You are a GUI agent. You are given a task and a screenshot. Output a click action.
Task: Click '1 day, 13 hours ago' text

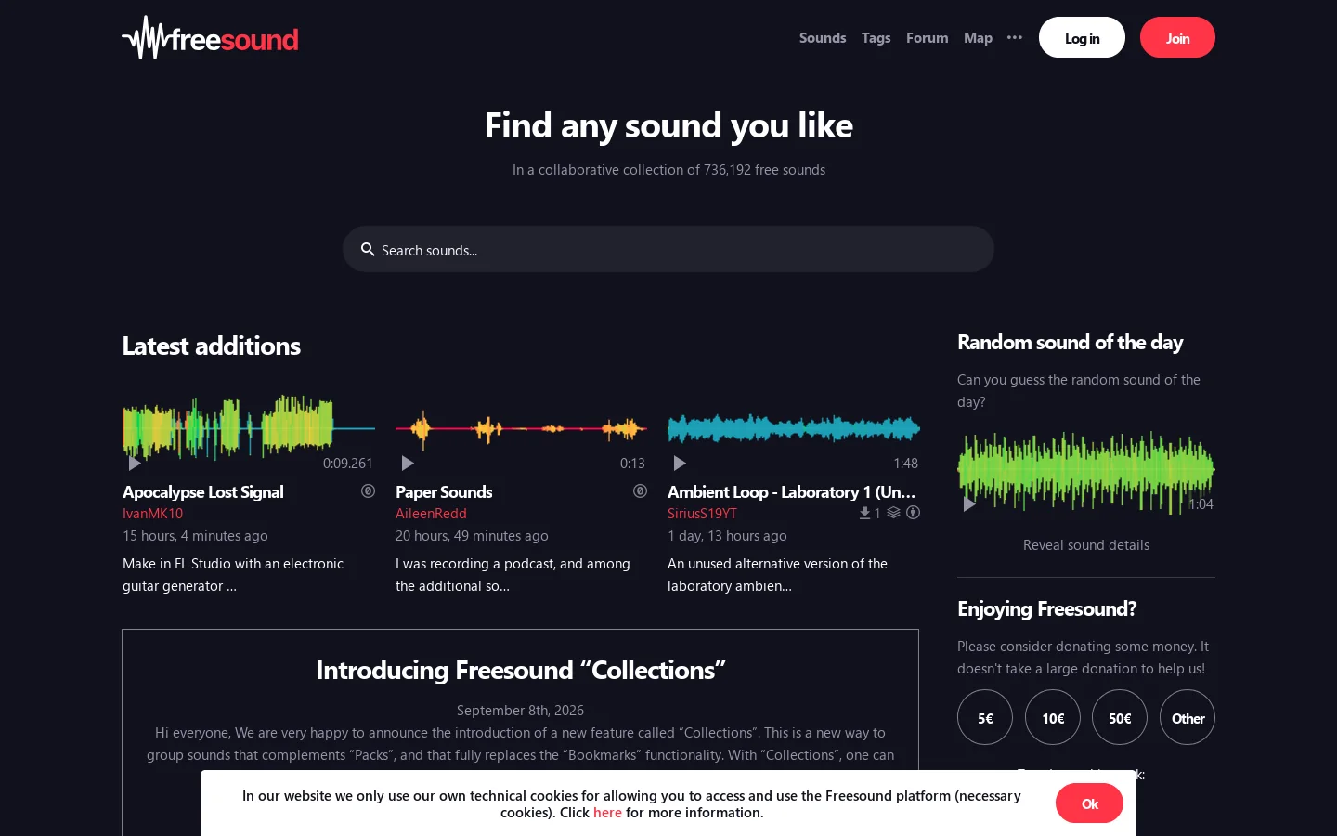pyautogui.click(x=727, y=536)
